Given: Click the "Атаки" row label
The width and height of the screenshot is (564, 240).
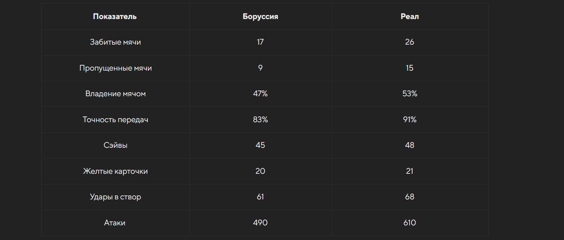Looking at the screenshot, I should [x=115, y=223].
